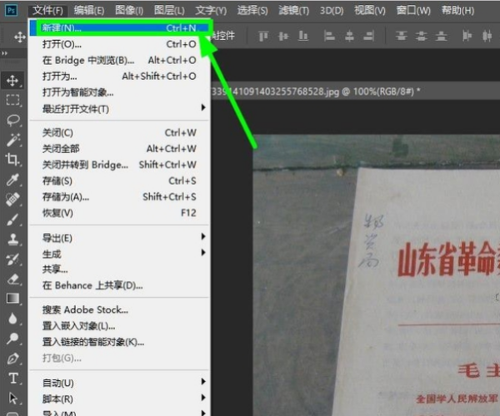Expand the 自动(U) submenu
This screenshot has width=500, height=416.
119,383
